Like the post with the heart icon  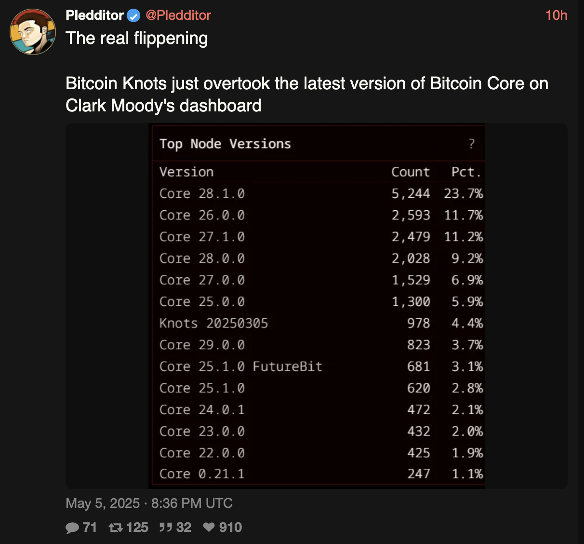point(209,527)
